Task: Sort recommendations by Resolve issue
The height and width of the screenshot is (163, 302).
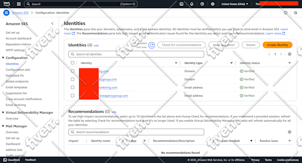Action: (290, 141)
